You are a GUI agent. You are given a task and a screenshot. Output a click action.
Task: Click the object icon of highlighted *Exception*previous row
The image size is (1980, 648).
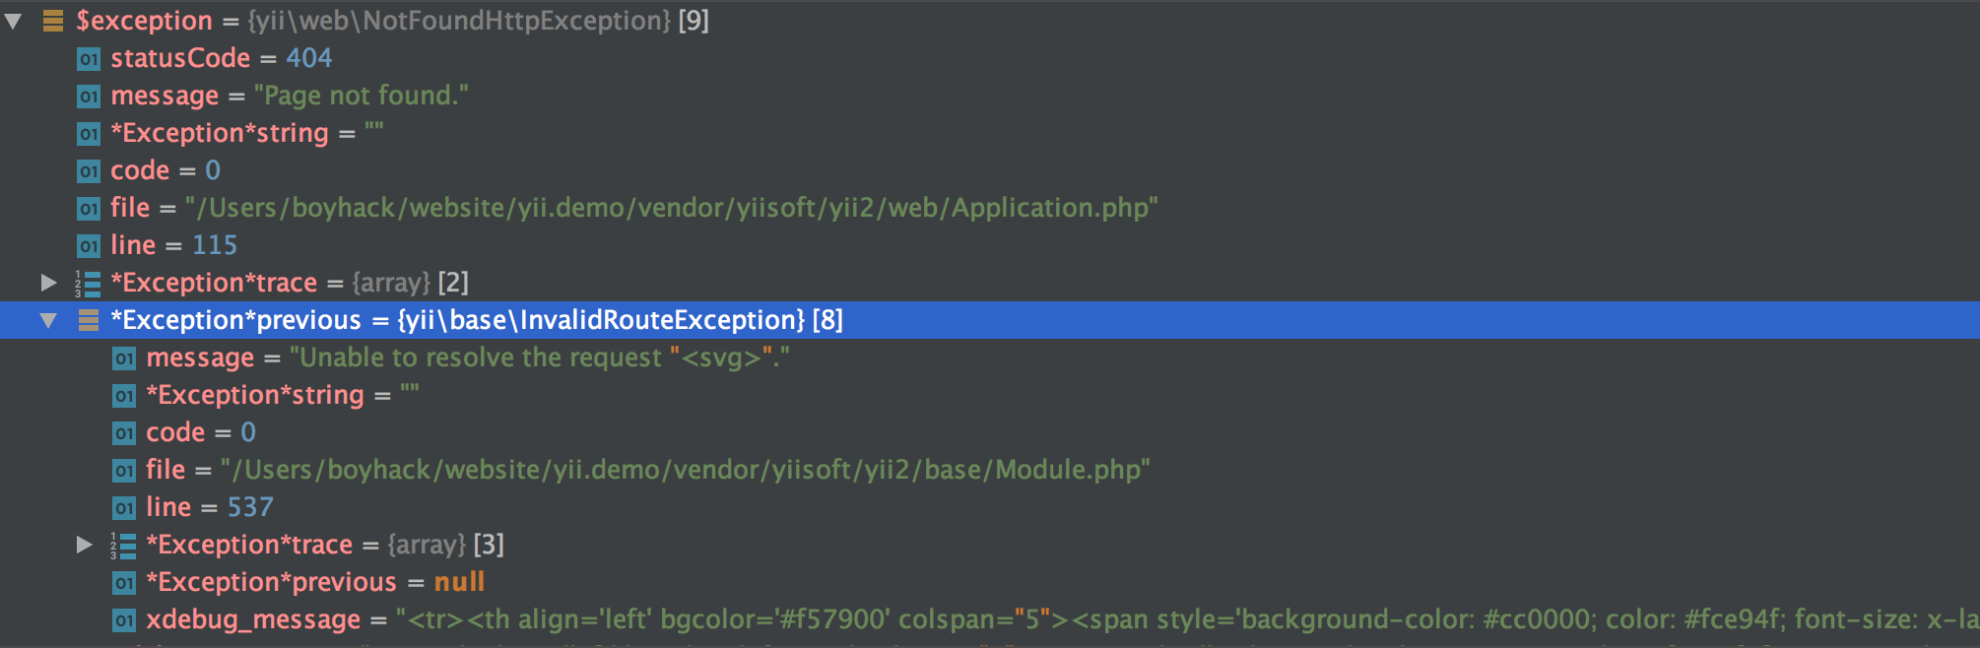[x=89, y=320]
